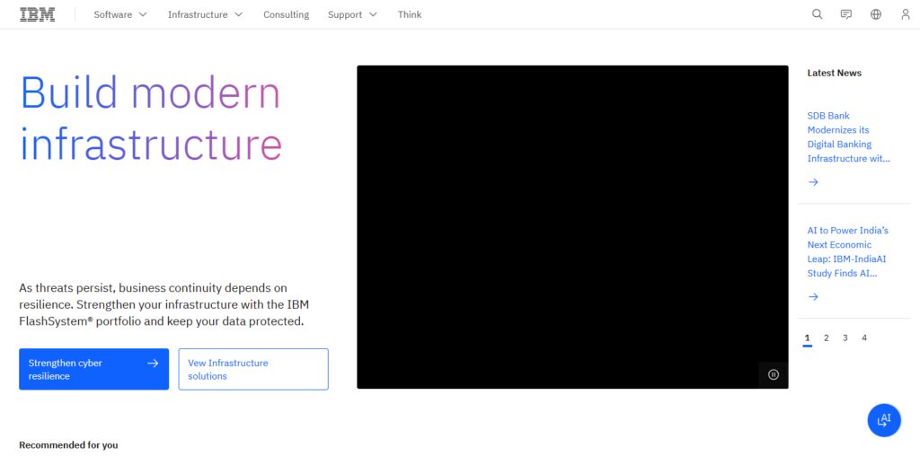
Task: Open SDB Bank Modernizes news link
Action: (x=848, y=137)
